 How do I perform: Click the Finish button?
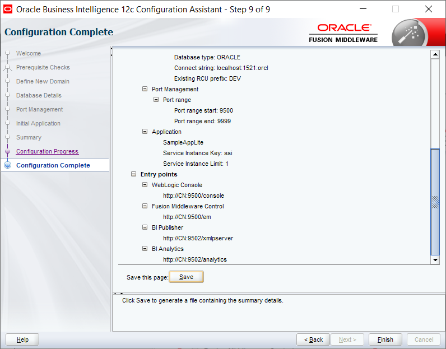385,339
